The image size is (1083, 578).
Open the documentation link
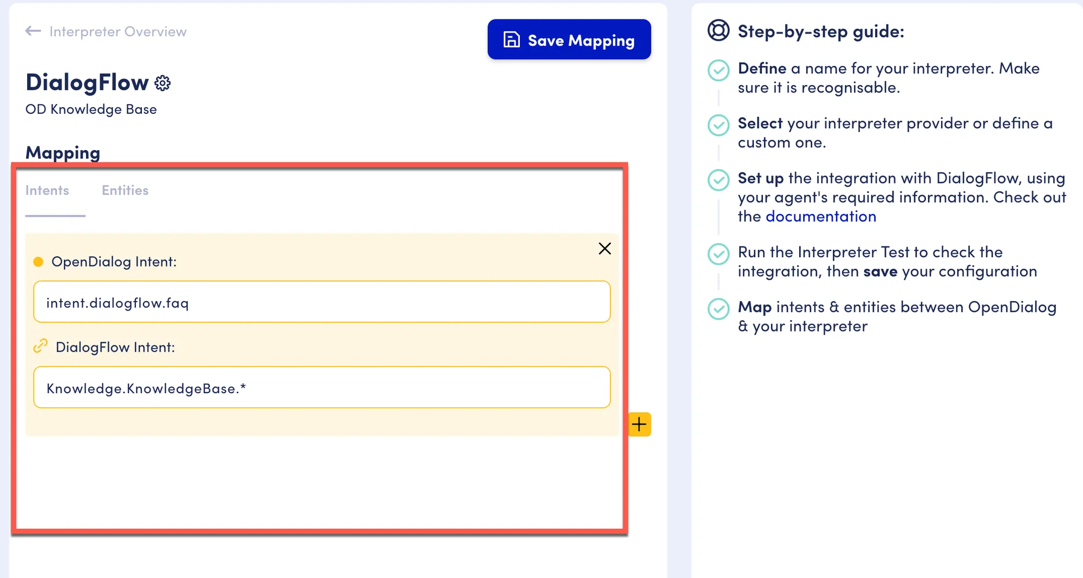(x=821, y=217)
